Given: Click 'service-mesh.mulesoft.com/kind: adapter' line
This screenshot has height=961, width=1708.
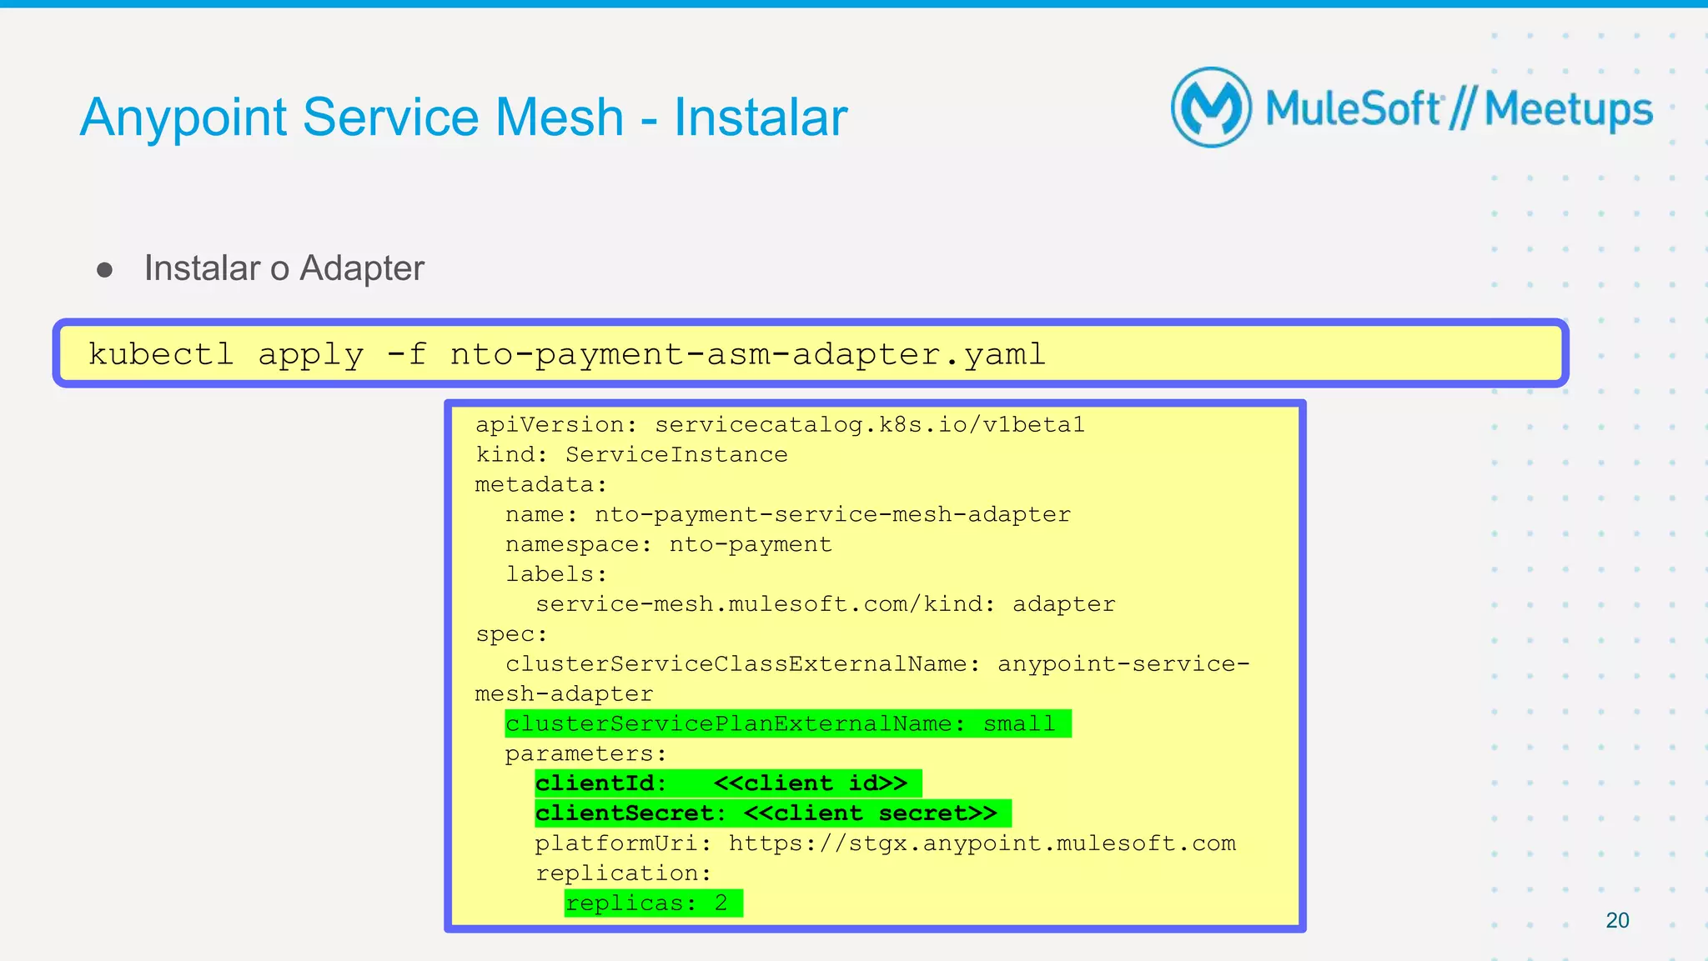Looking at the screenshot, I should [826, 604].
